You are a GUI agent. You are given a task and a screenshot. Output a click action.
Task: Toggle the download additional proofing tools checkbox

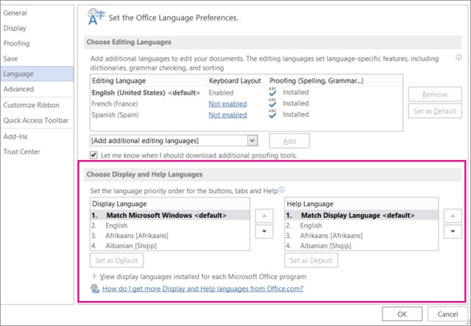93,156
